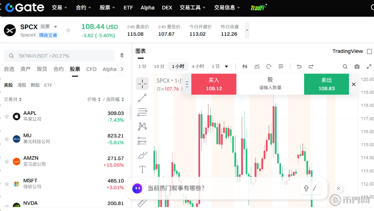The width and height of the screenshot is (374, 211).
Task: Open more timeframes dropdown arrow
Action: point(226,67)
